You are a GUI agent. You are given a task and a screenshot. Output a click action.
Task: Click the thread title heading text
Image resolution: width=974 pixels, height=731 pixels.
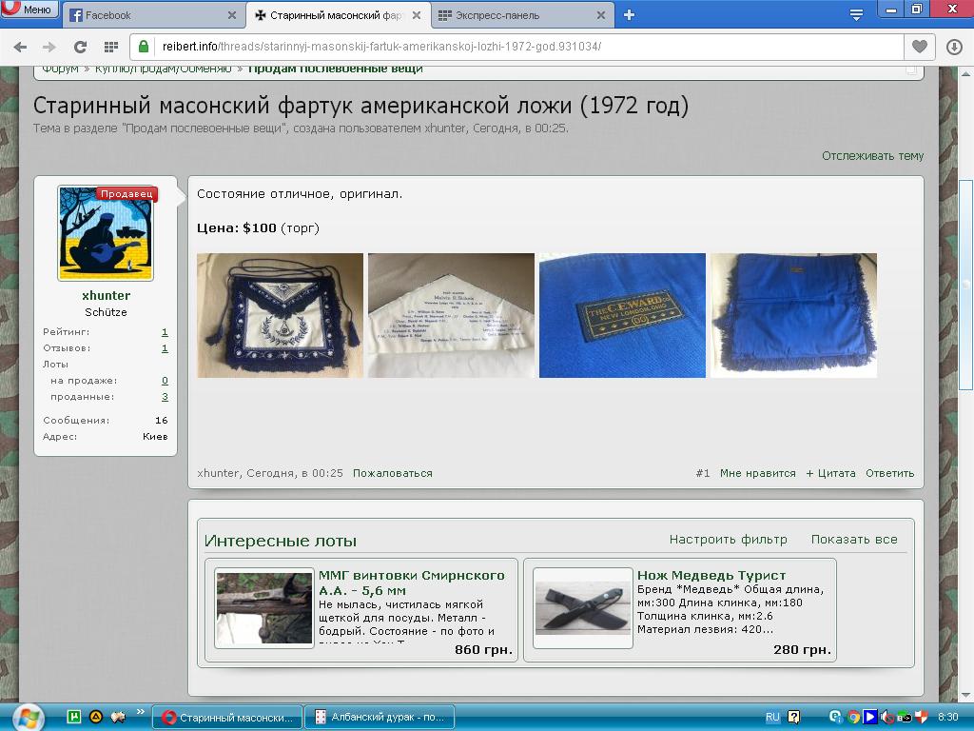tap(360, 106)
